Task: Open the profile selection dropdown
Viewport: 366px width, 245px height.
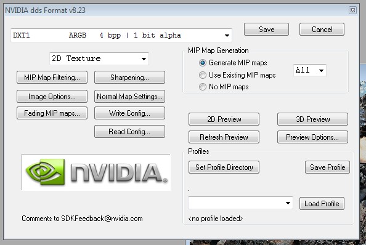Action: pyautogui.click(x=240, y=203)
